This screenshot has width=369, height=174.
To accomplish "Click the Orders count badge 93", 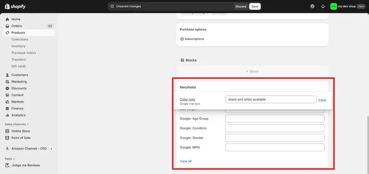I will click(x=50, y=26).
